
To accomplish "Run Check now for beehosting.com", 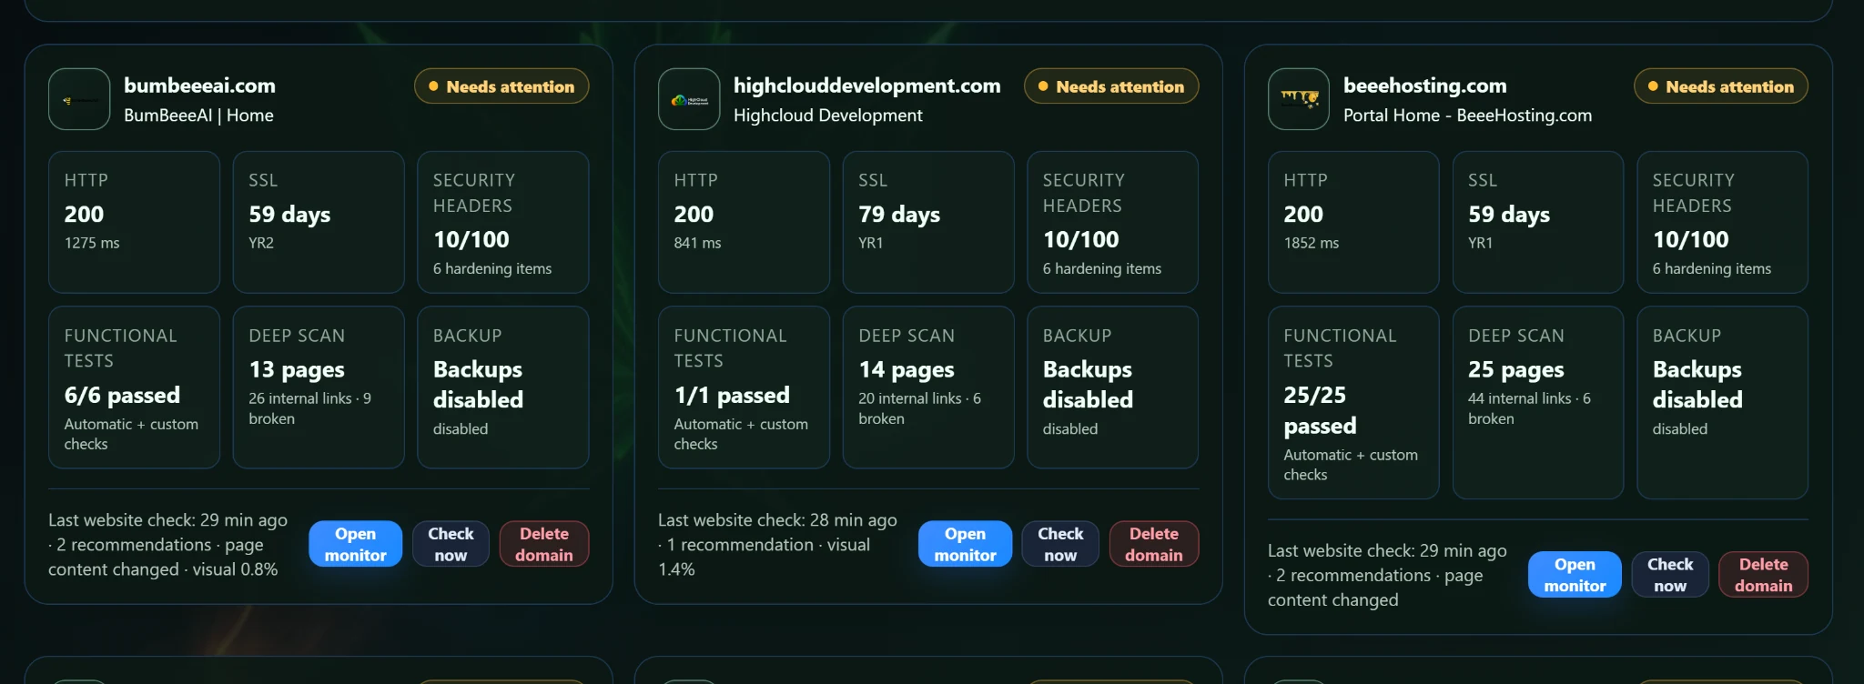I will click(1670, 575).
